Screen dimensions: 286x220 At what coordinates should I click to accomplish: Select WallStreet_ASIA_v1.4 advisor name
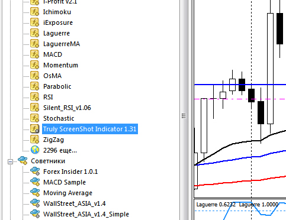point(75,203)
